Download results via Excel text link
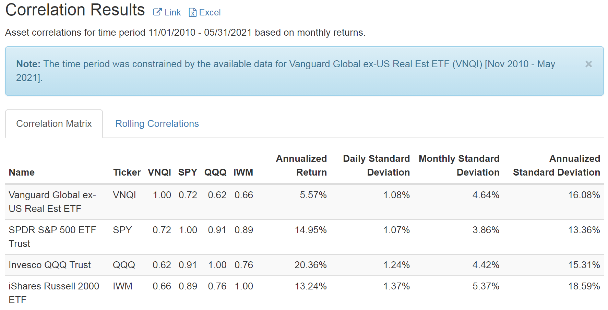The width and height of the screenshot is (608, 310). pyautogui.click(x=210, y=13)
